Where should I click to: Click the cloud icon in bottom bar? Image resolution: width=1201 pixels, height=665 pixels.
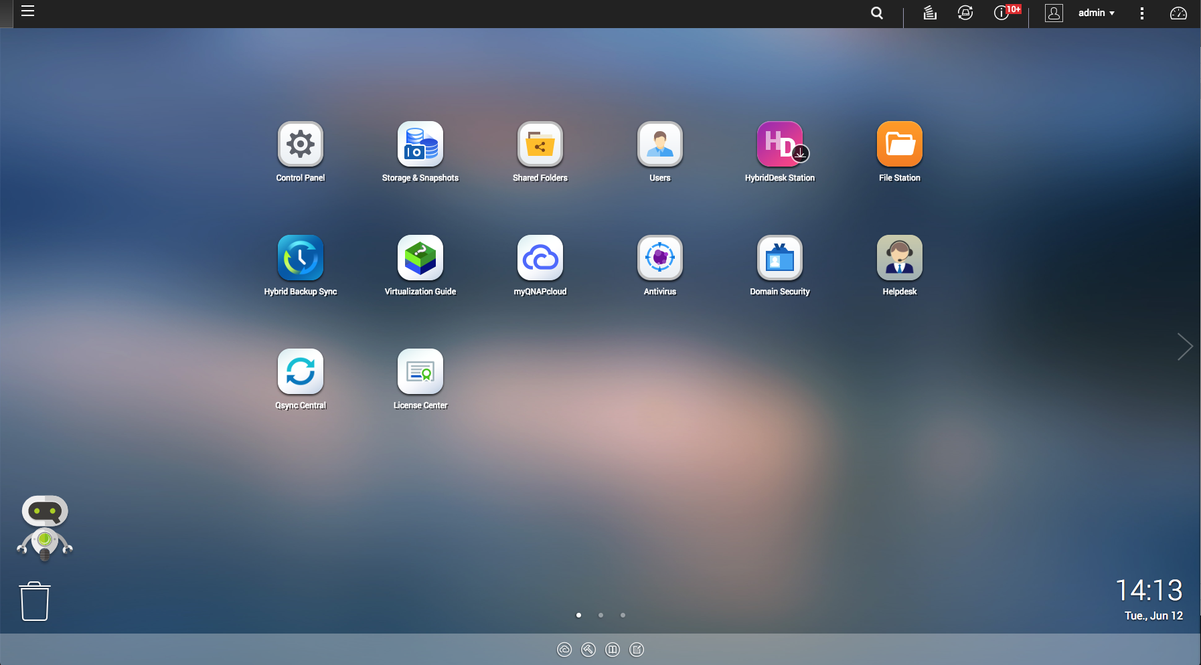click(x=564, y=650)
